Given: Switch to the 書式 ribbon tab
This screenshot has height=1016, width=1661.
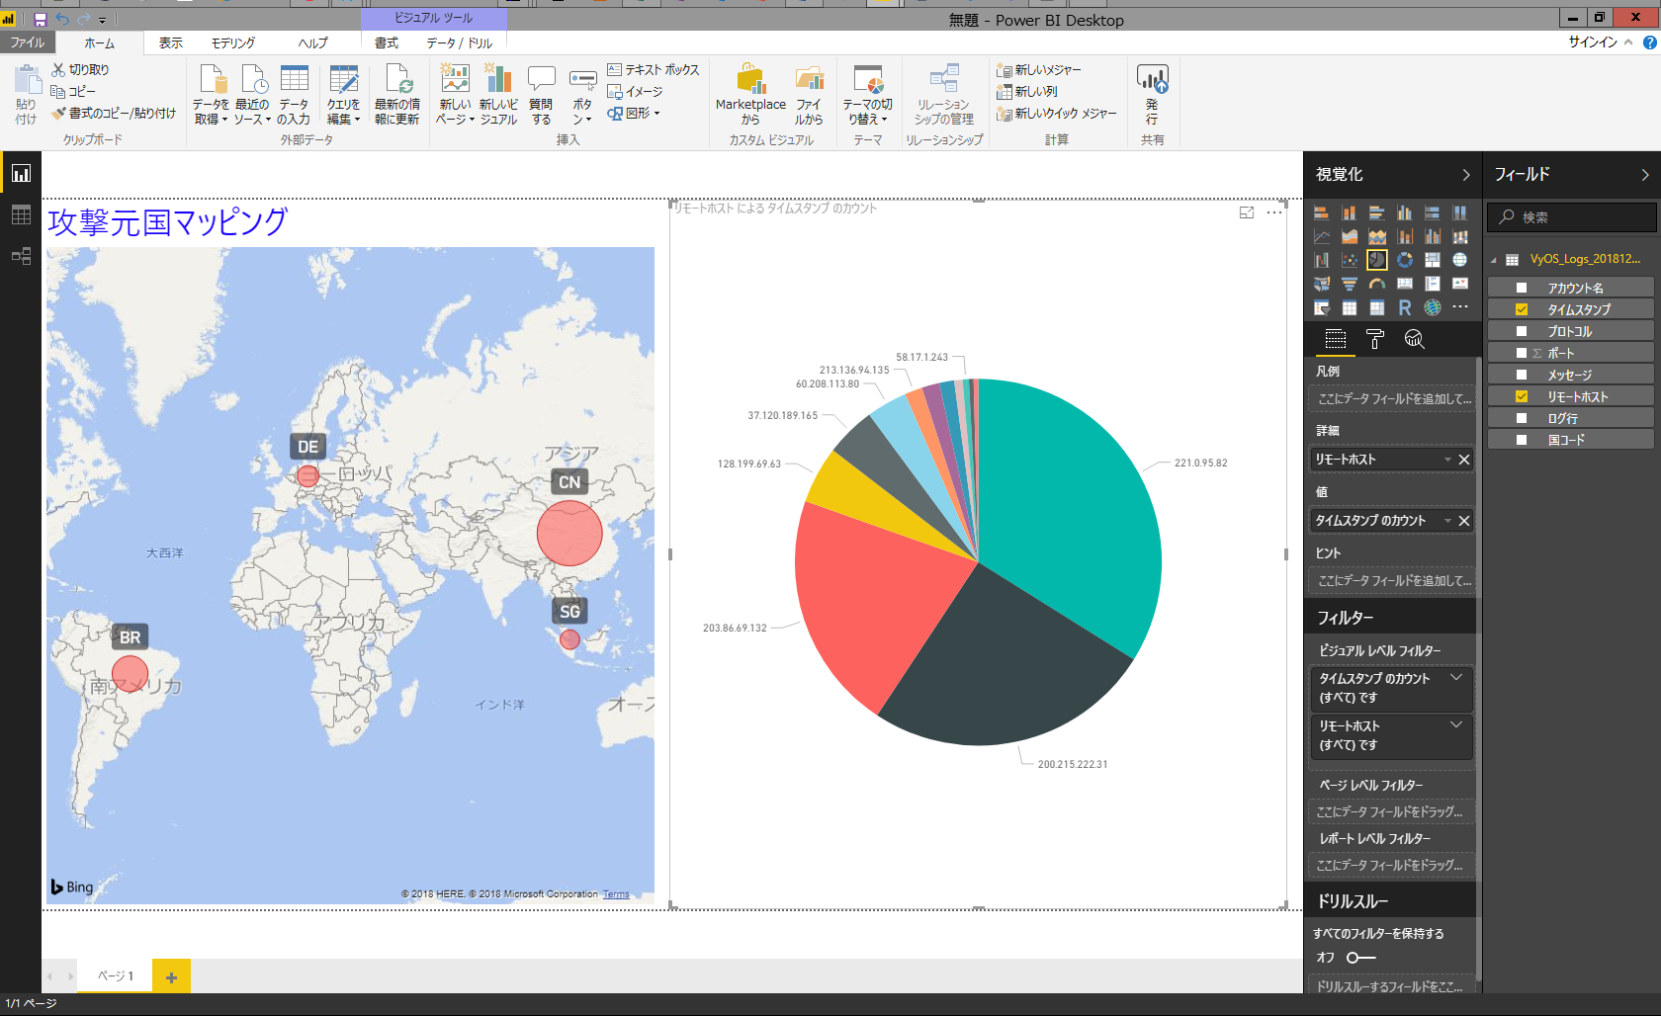Looking at the screenshot, I should pyautogui.click(x=387, y=43).
